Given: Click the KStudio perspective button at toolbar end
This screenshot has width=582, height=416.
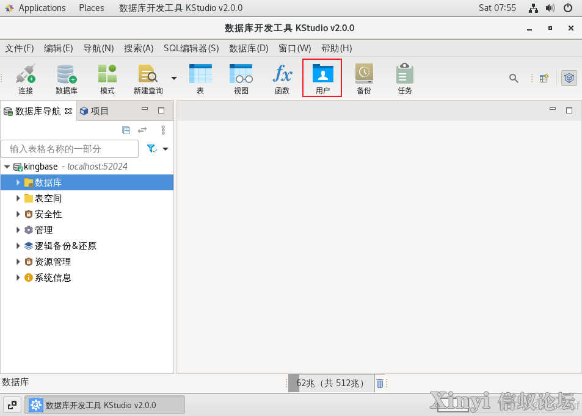Looking at the screenshot, I should [569, 78].
